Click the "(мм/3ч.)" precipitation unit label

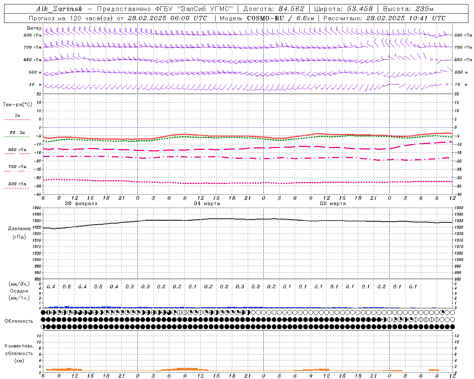[19, 284]
